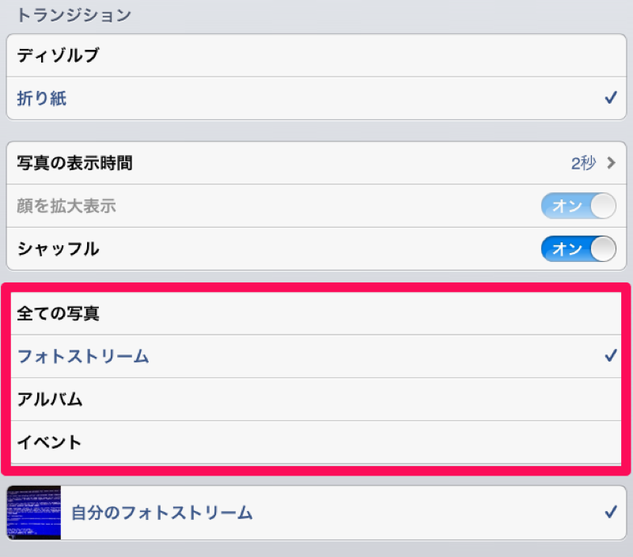
Task: Click the checkmark beside フォトストリーム
Action: [x=611, y=355]
